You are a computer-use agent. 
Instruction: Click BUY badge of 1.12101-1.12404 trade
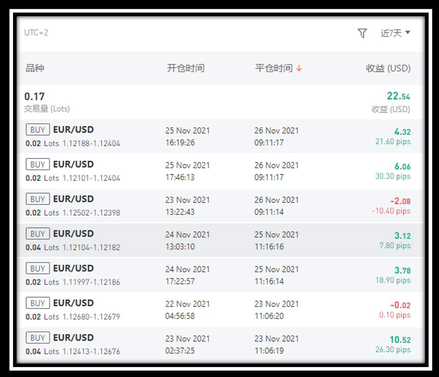pos(38,164)
